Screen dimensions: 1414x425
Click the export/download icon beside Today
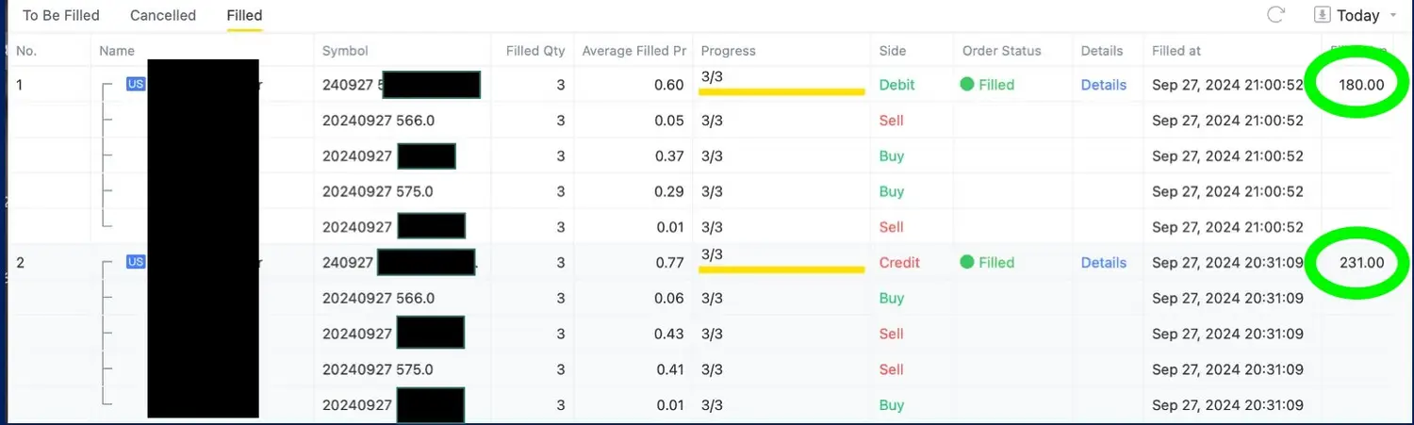1323,15
